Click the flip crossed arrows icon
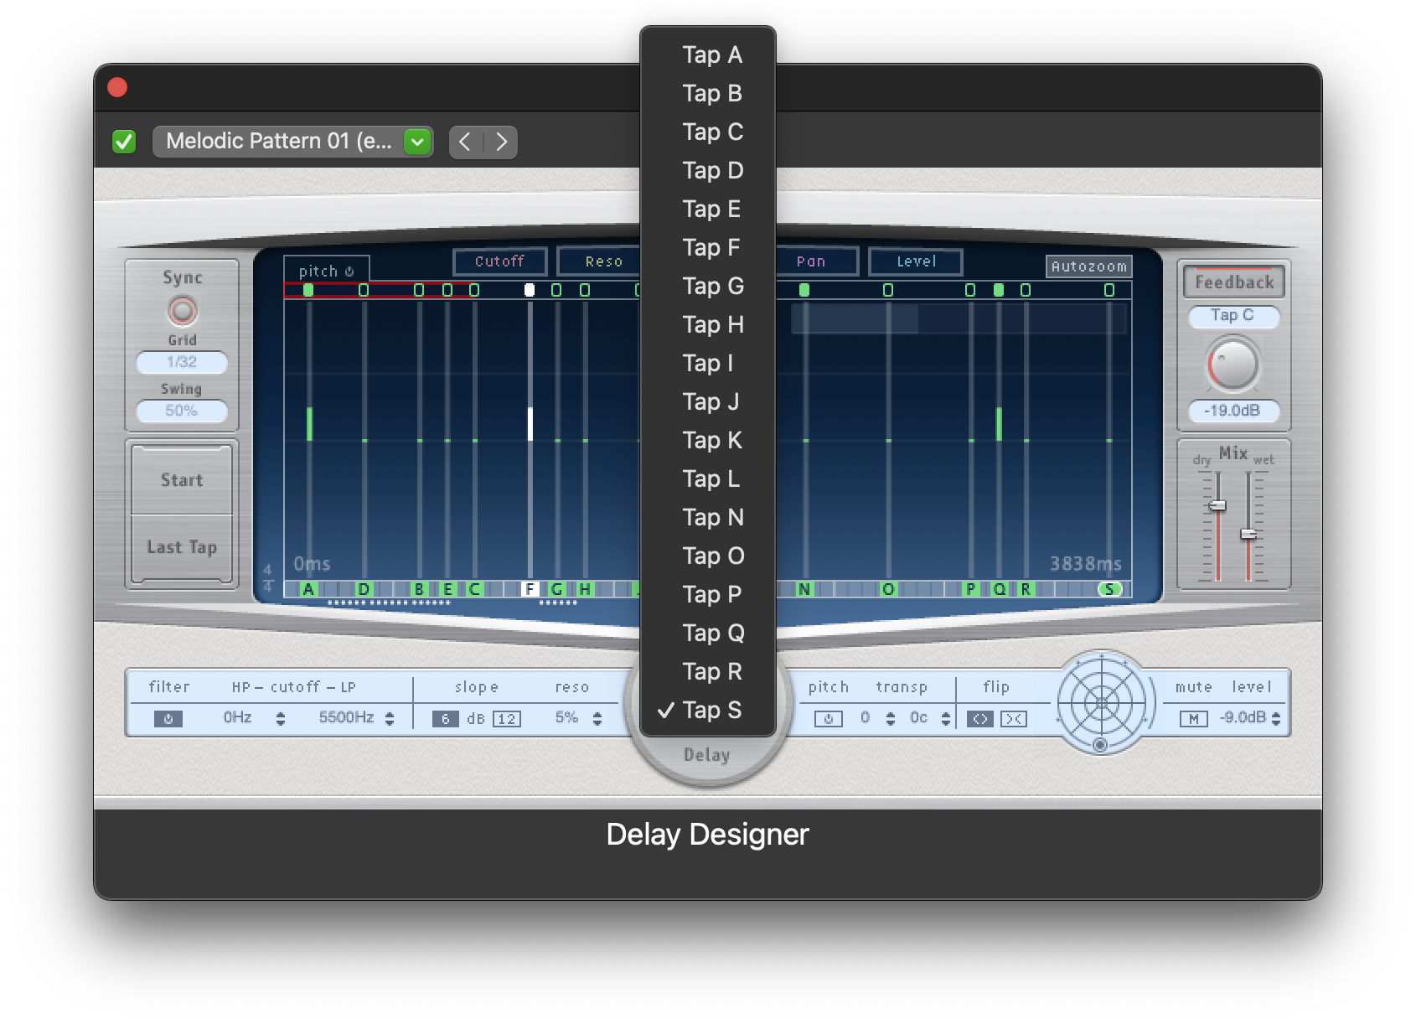1416x1024 pixels. [1014, 719]
